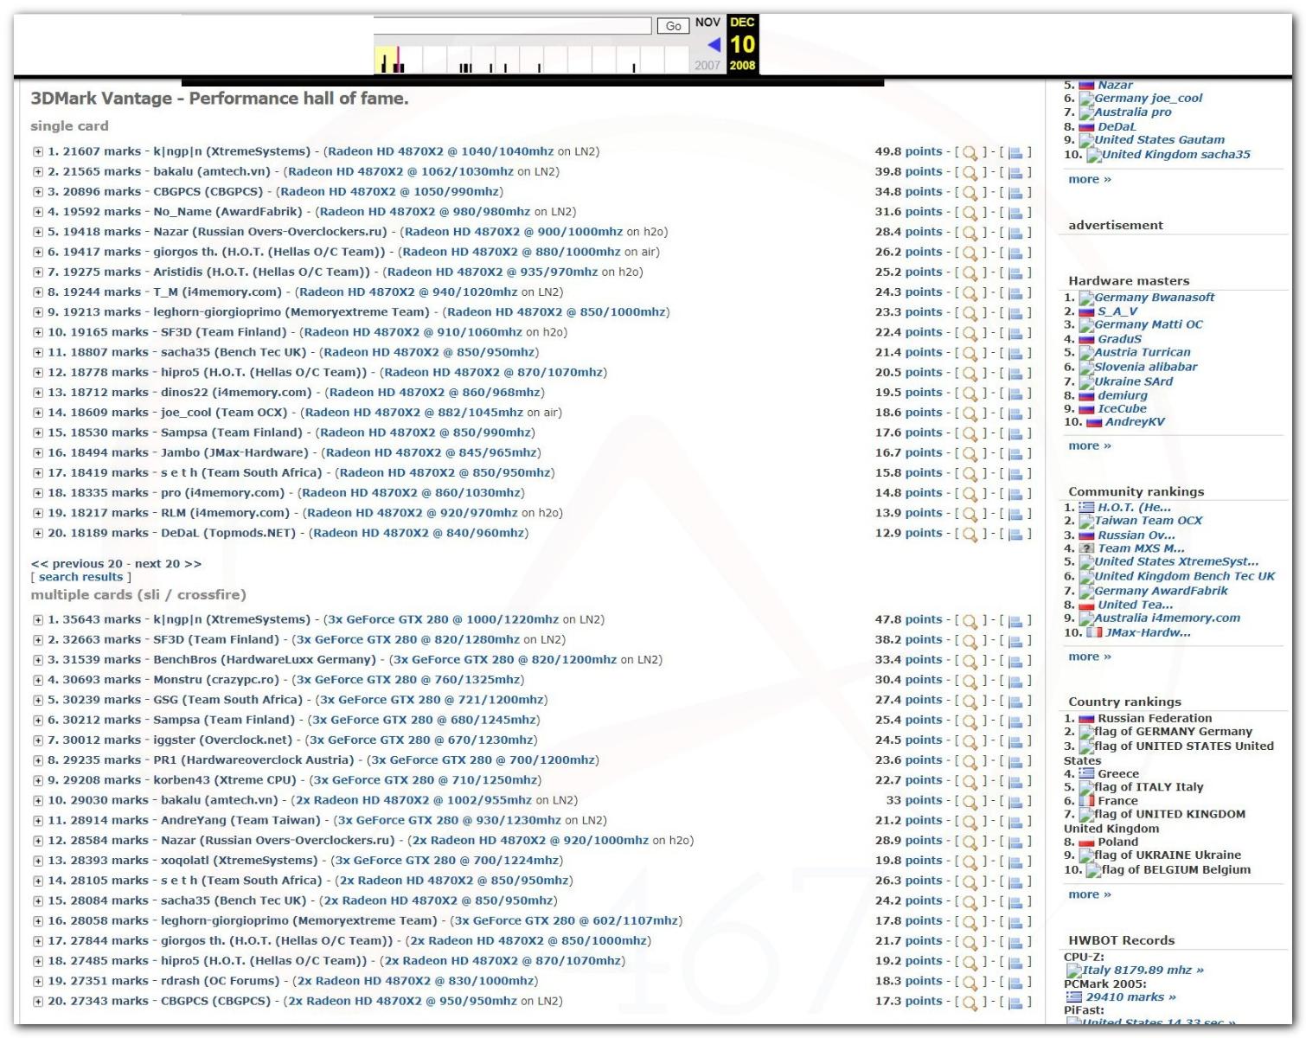This screenshot has height=1038, width=1306.
Task: Expand the Nazar 19418 marks entry
Action: pyautogui.click(x=38, y=232)
